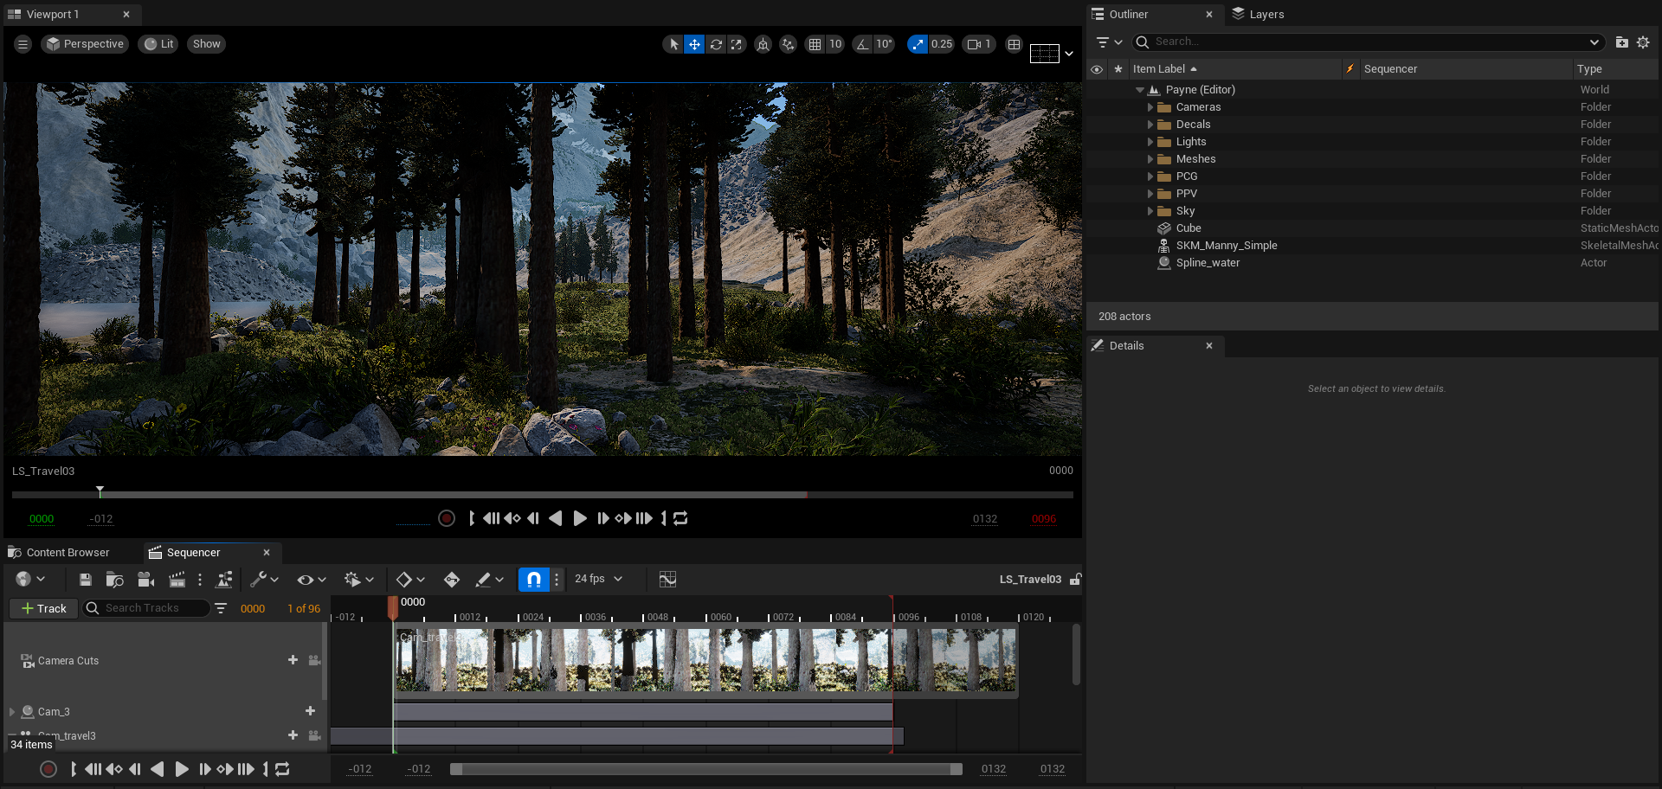The height and width of the screenshot is (789, 1662).
Task: Open scale snap value 0.25 menu
Action: click(x=942, y=44)
